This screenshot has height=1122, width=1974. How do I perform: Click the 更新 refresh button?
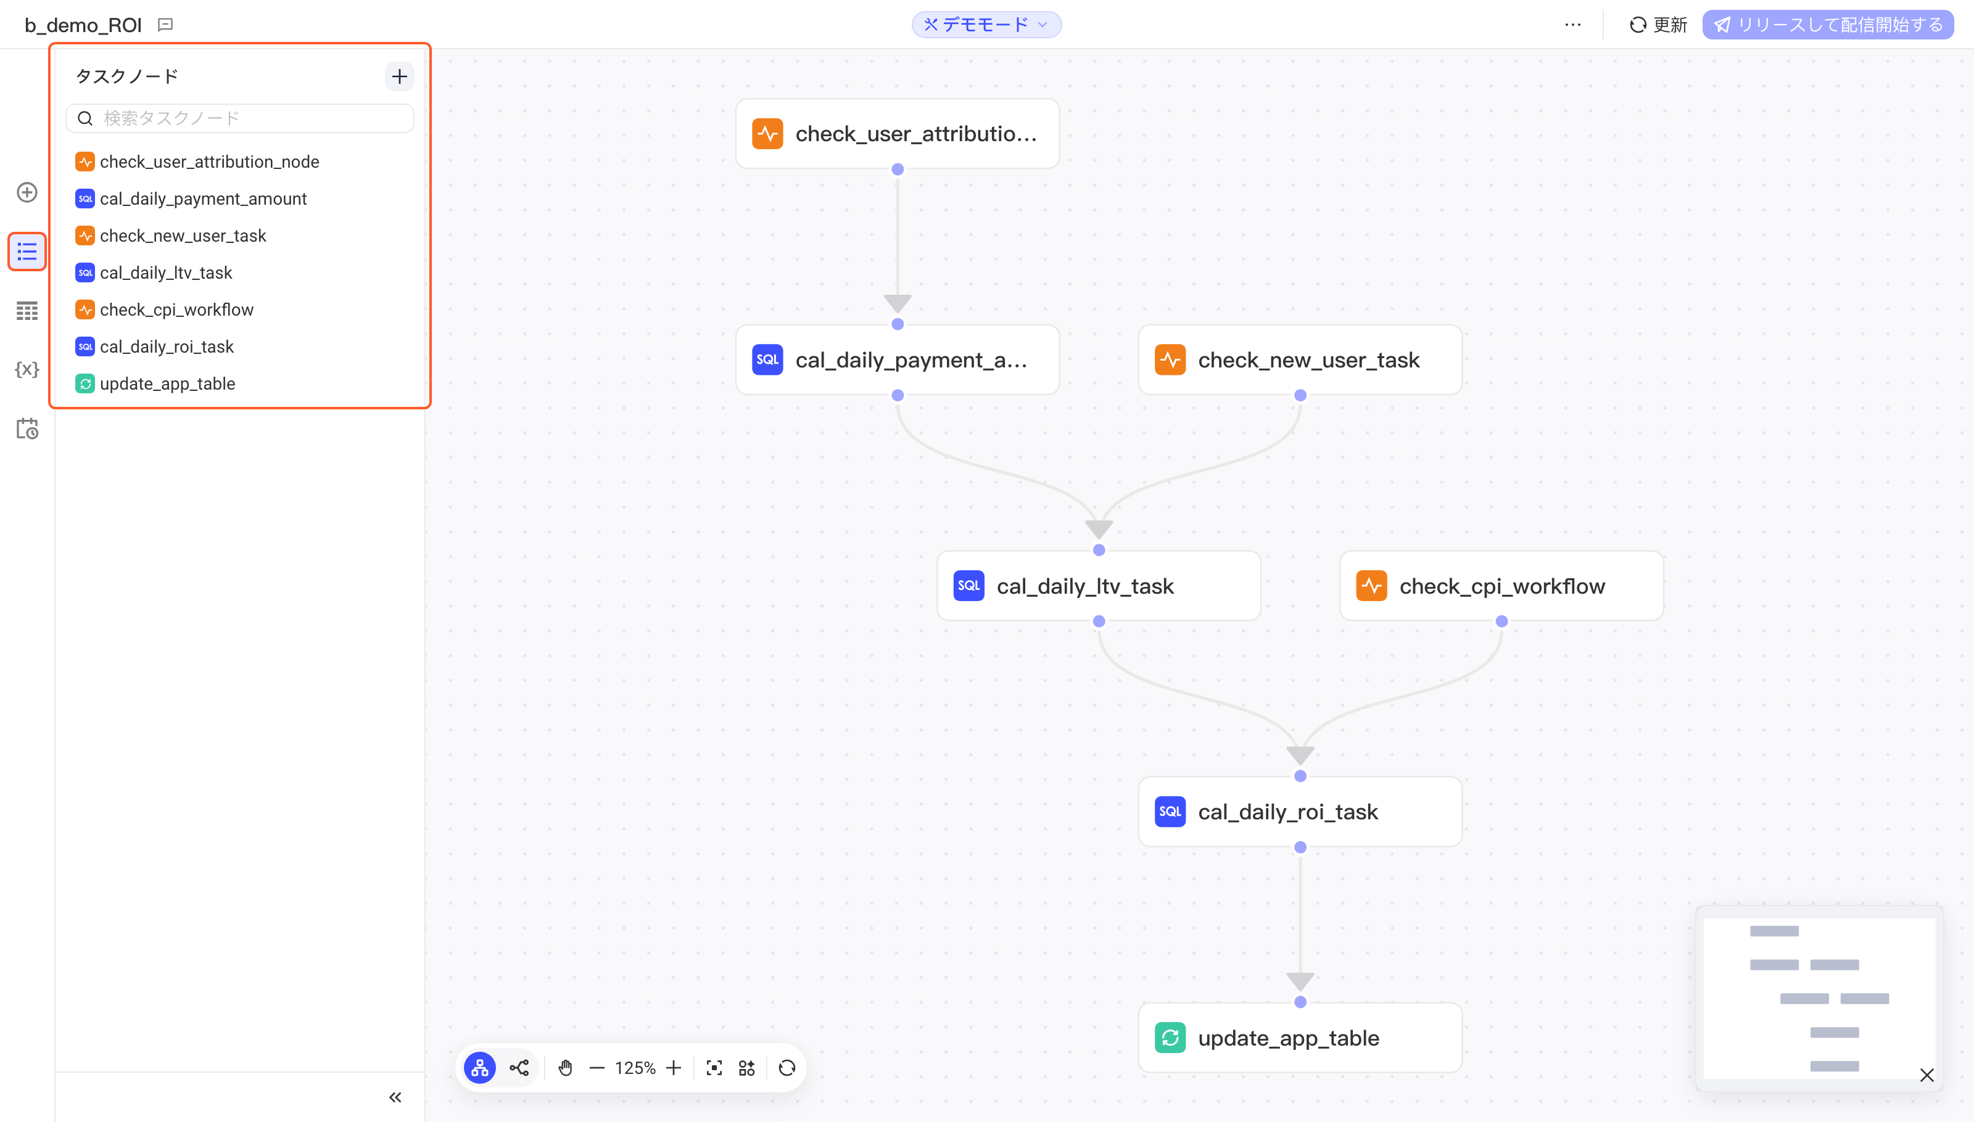[1658, 25]
